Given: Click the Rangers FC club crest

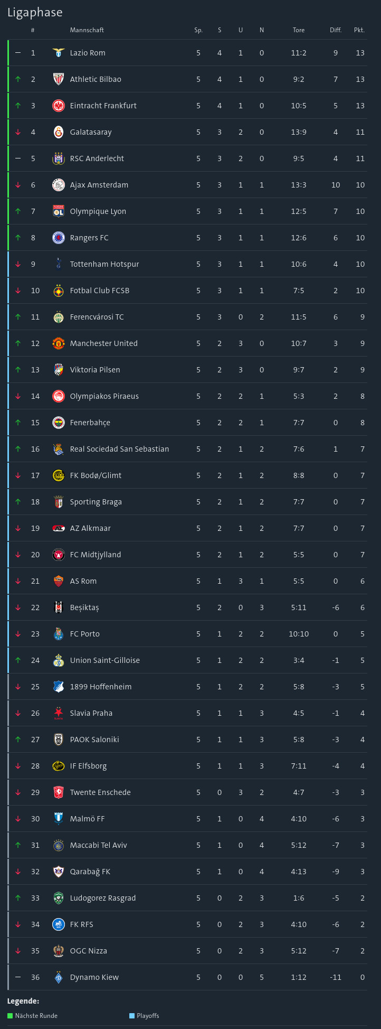Looking at the screenshot, I should tap(59, 238).
